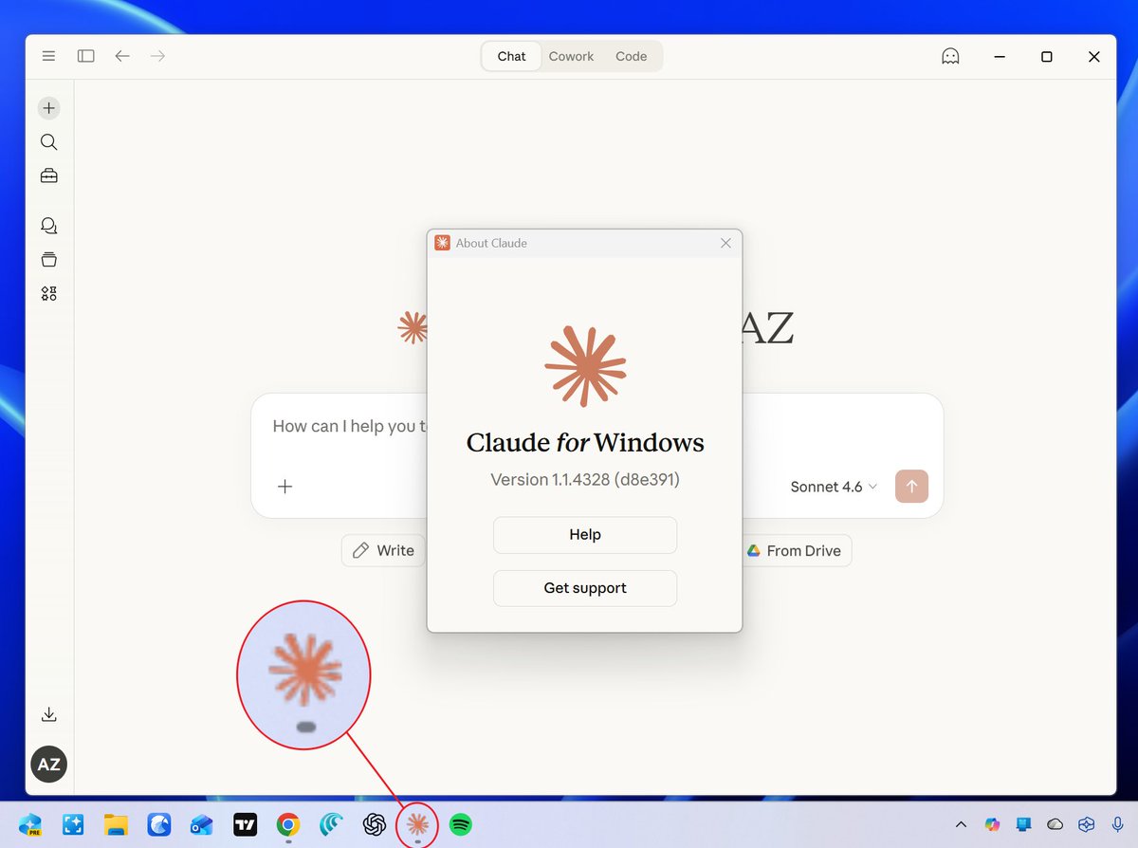Screen dimensions: 1138x848
Task: Maximize the Claude window
Action: (x=1047, y=57)
